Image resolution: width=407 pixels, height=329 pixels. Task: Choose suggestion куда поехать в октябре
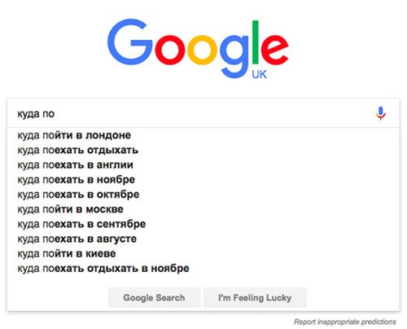(78, 195)
